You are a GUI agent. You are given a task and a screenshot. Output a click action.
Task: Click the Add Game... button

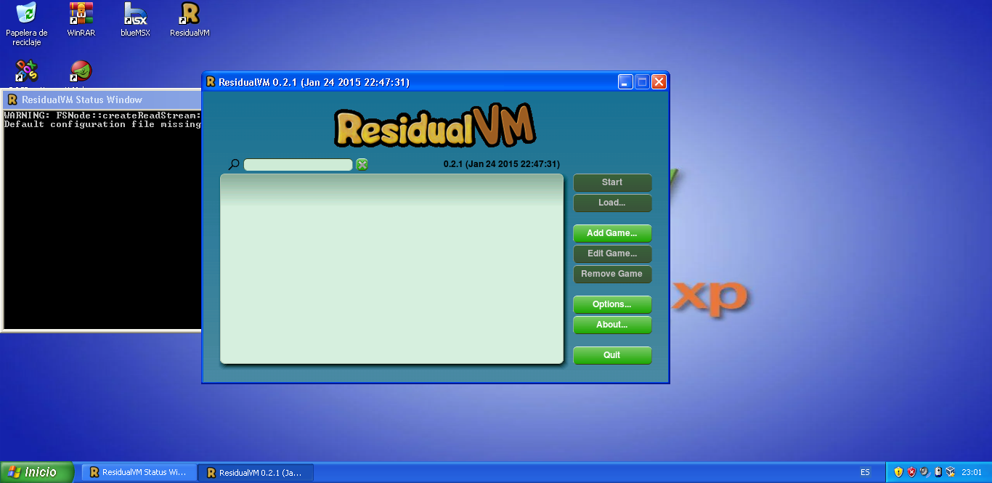click(x=612, y=233)
